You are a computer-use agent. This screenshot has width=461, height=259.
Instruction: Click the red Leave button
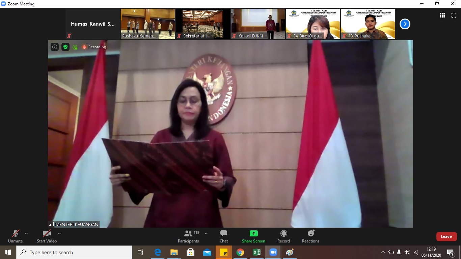click(x=446, y=236)
